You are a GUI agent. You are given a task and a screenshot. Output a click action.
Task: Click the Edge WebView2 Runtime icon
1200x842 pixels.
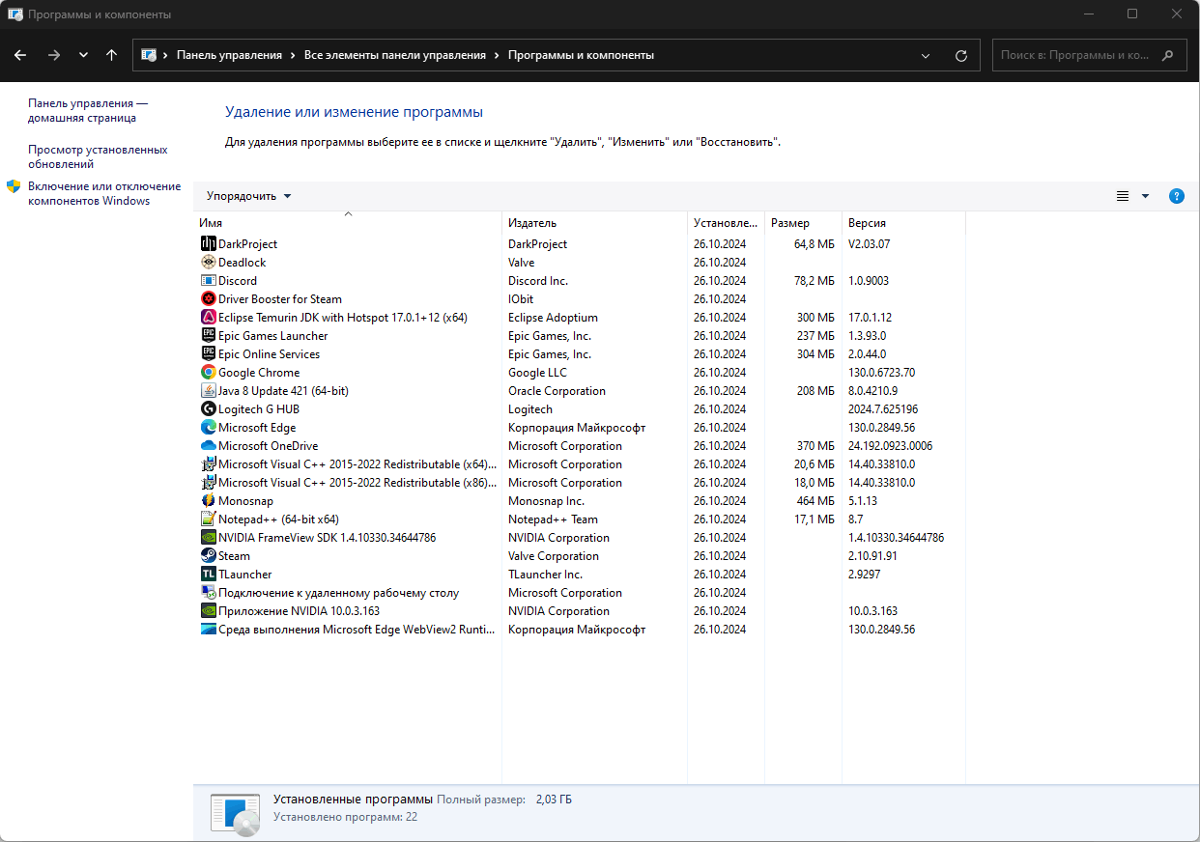coord(208,630)
